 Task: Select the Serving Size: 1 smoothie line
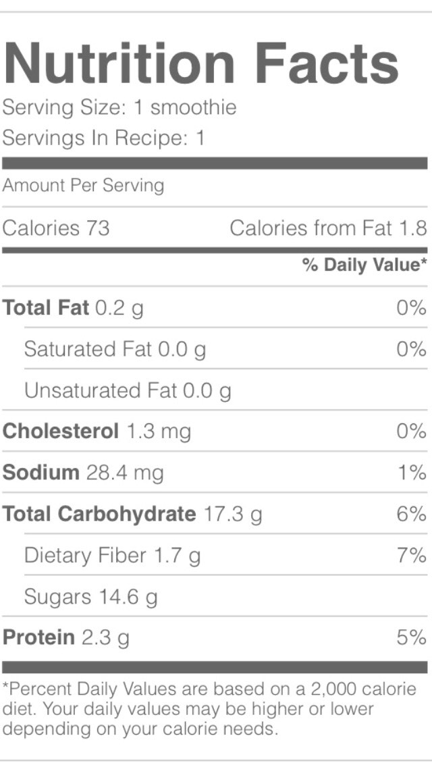[119, 107]
